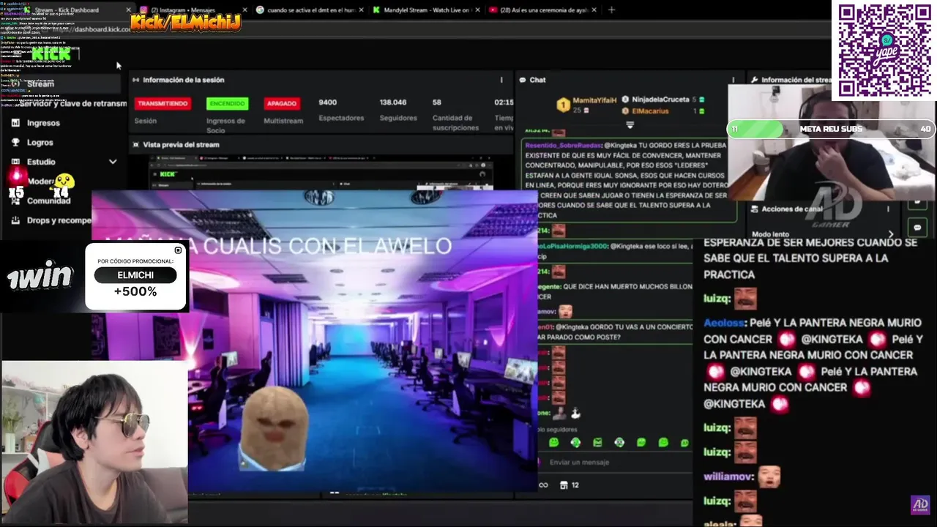Close the Instagram Mensajes browser tab
This screenshot has width=937, height=527.
pyautogui.click(x=244, y=10)
